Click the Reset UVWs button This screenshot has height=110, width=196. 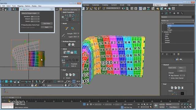click(x=172, y=68)
